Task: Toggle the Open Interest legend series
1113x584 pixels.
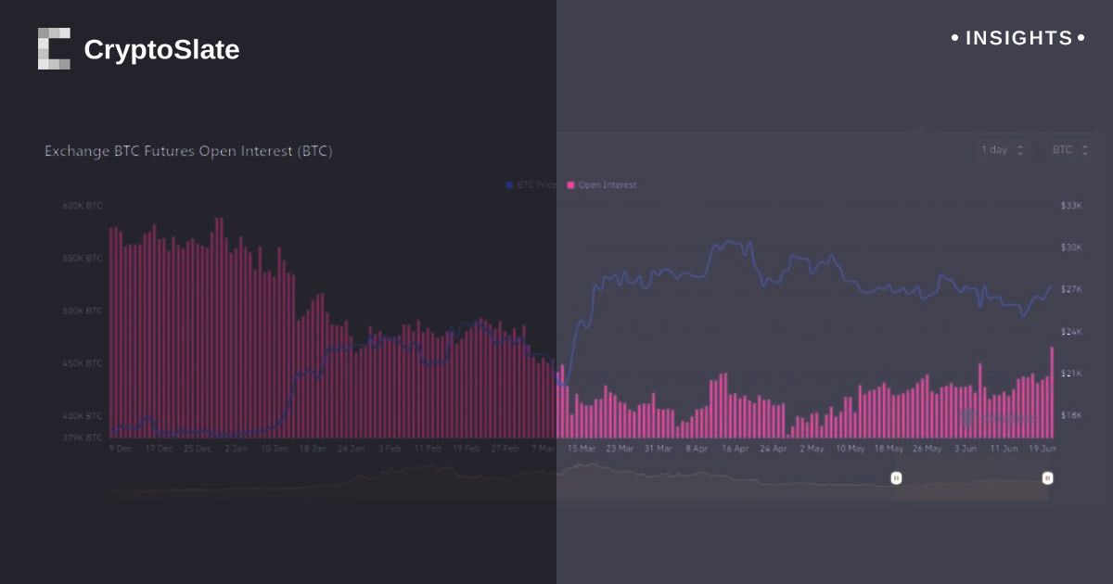Action: [x=607, y=185]
